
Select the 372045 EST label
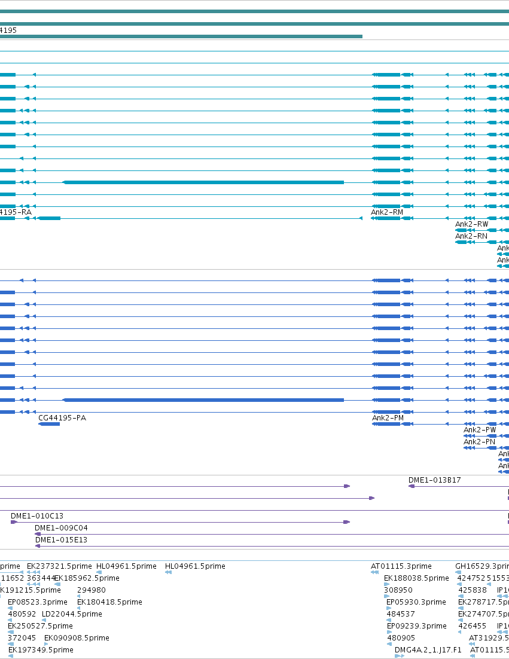click(22, 638)
